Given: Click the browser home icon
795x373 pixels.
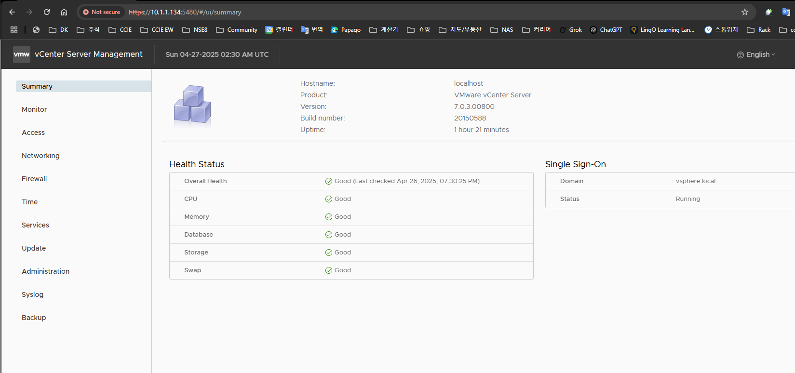Looking at the screenshot, I should (x=64, y=12).
